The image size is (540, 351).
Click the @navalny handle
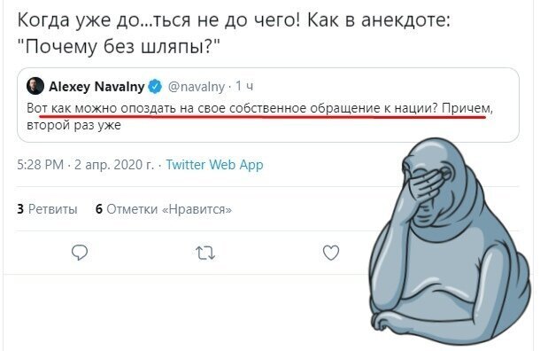pyautogui.click(x=196, y=86)
